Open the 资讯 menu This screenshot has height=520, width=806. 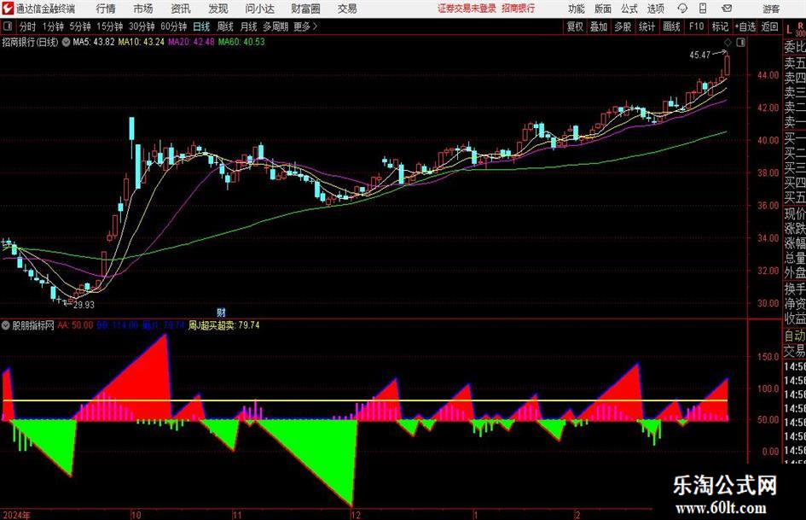tap(181, 9)
